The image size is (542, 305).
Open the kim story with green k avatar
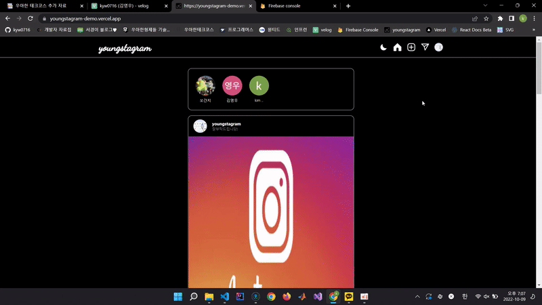click(259, 85)
